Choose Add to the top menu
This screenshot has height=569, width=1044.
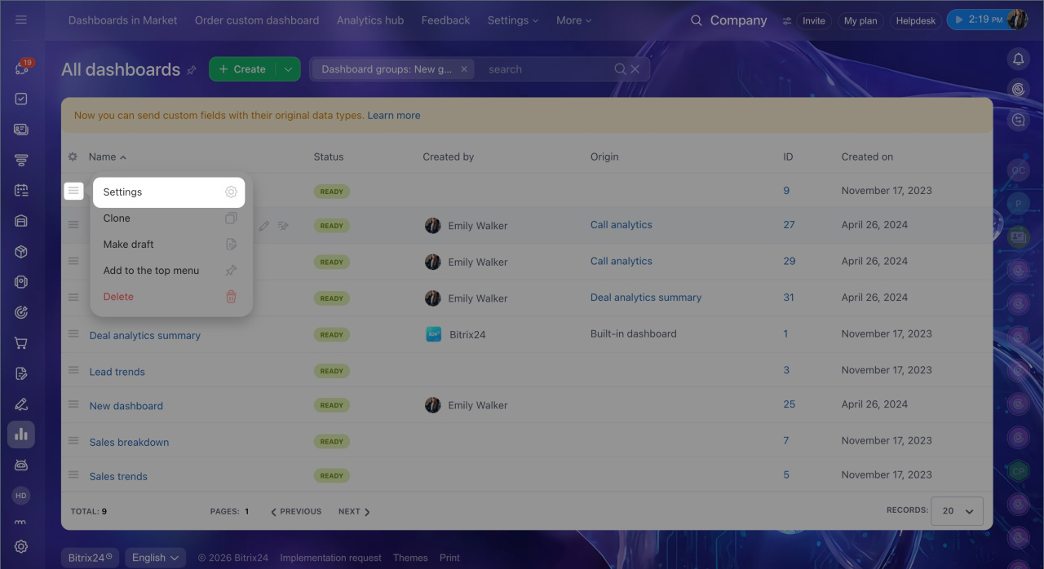click(169, 271)
